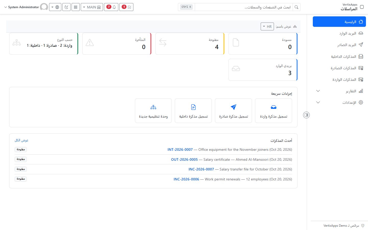Open البريد الوارد inbox in sidebar
This screenshot has height=230, width=368.
point(339,33)
